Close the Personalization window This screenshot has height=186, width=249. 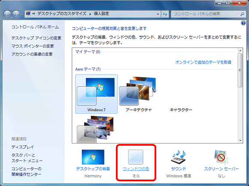(x=239, y=3)
